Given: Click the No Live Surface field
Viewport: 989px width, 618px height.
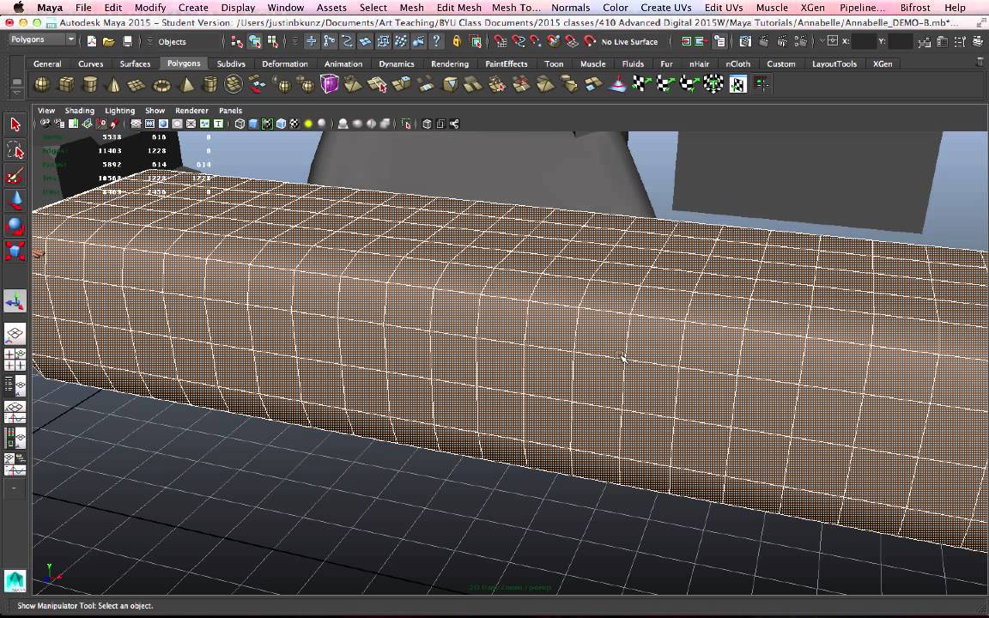Looking at the screenshot, I should tap(629, 41).
